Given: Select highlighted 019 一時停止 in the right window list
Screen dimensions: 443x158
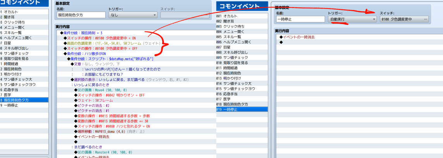Looking at the screenshot, I should pyautogui.click(x=242, y=109).
